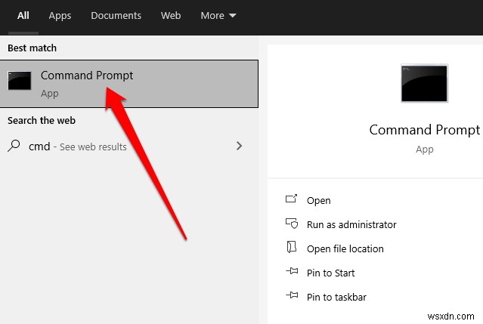The height and width of the screenshot is (324, 483).
Task: Select the All results tab
Action: 23,15
